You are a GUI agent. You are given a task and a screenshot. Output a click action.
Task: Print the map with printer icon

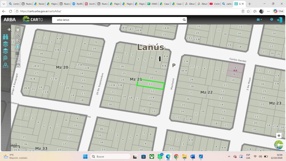[x=17, y=65]
